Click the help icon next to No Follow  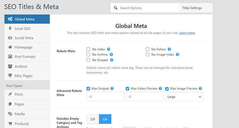[x=169, y=49]
